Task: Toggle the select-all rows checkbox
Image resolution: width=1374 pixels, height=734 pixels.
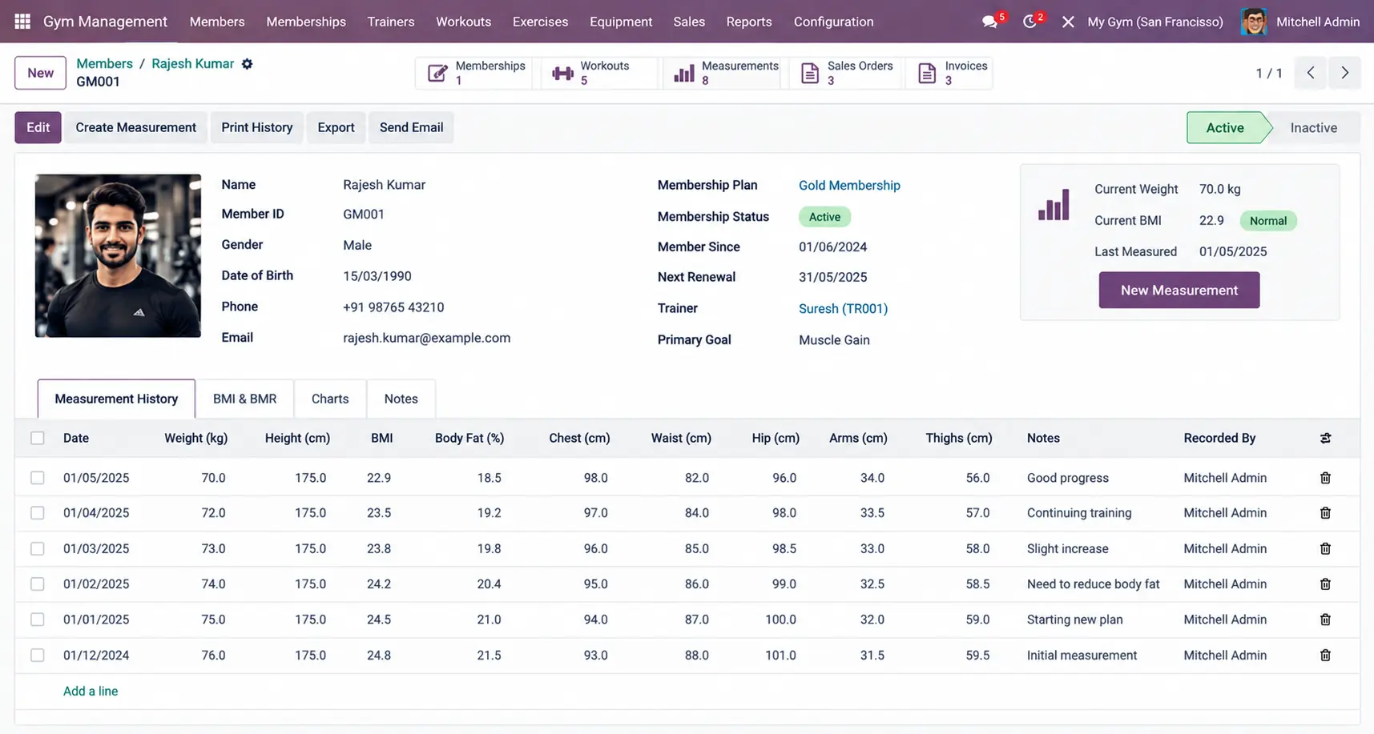Action: tap(38, 438)
